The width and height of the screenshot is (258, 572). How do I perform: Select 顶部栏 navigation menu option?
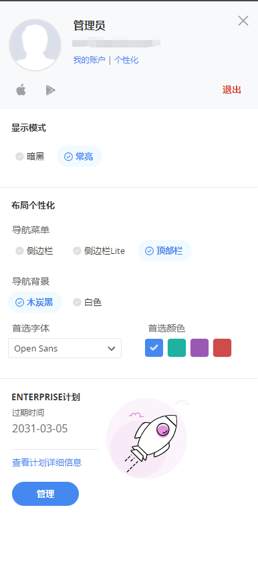pos(164,251)
